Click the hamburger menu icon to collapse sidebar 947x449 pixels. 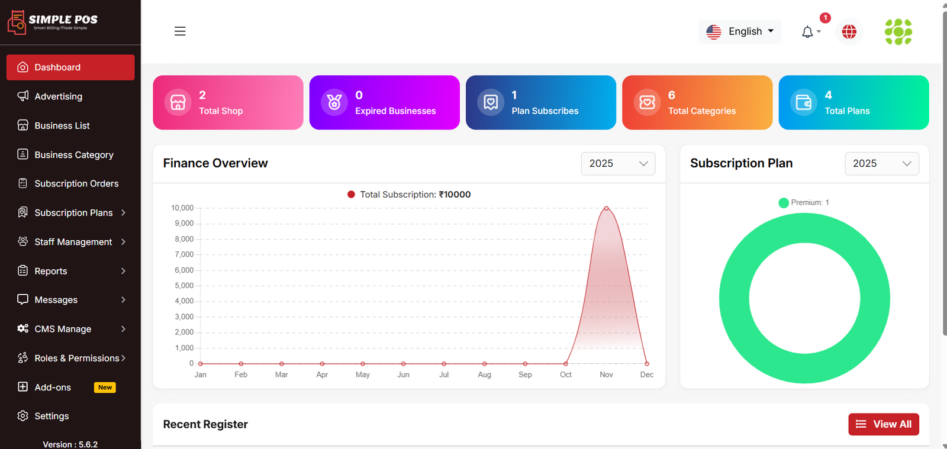tap(180, 31)
